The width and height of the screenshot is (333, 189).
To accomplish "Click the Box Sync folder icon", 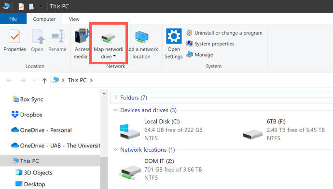I will tap(15, 99).
